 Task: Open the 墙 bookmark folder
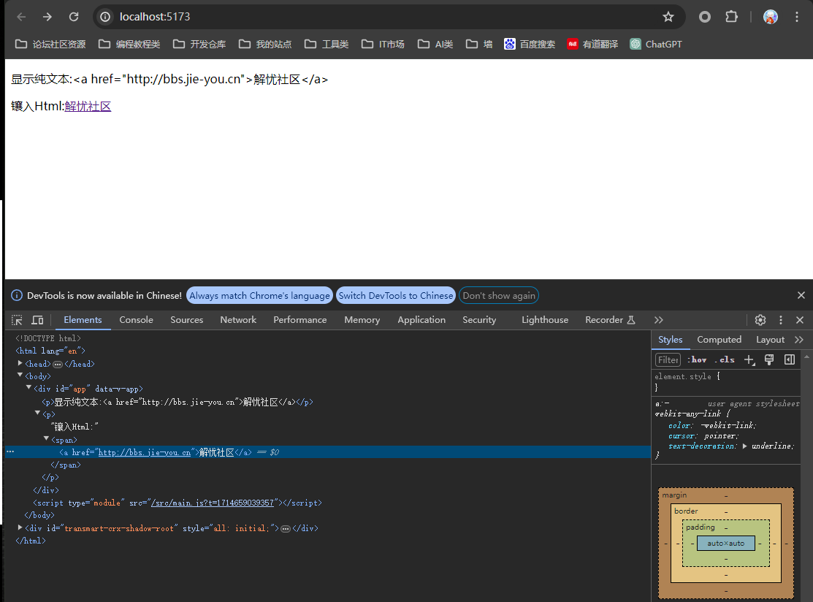(x=479, y=44)
